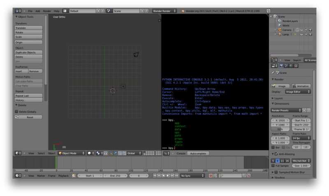Click the Image render button
Image resolution: width=329 pixels, height=196 pixels.
[x=280, y=86]
